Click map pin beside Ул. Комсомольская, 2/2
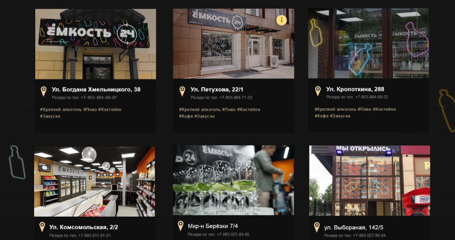The height and width of the screenshot is (240, 455). (x=42, y=227)
